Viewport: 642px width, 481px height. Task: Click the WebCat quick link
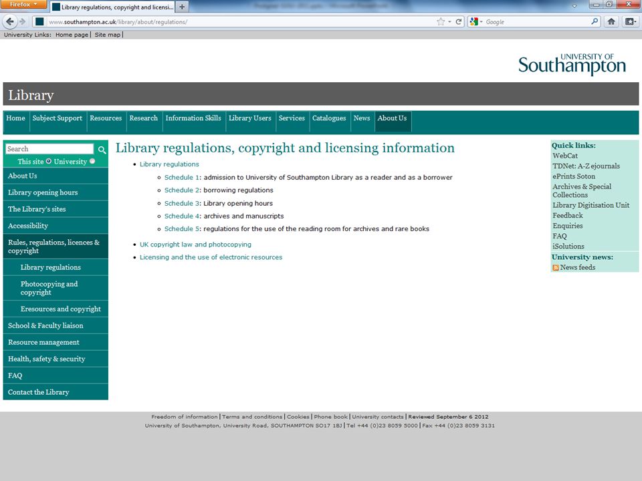(x=565, y=156)
